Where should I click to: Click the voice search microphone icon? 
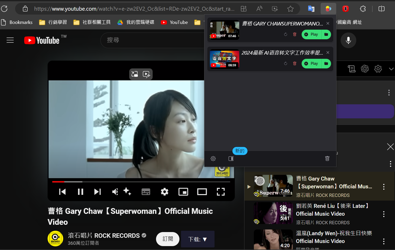348,40
